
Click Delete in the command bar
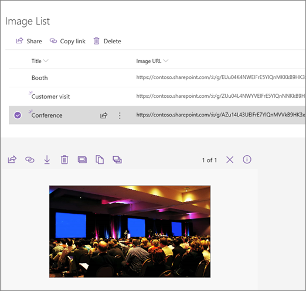(x=107, y=41)
